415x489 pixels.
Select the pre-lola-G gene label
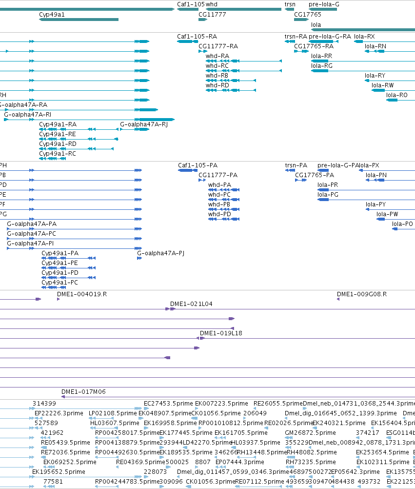[324, 4]
